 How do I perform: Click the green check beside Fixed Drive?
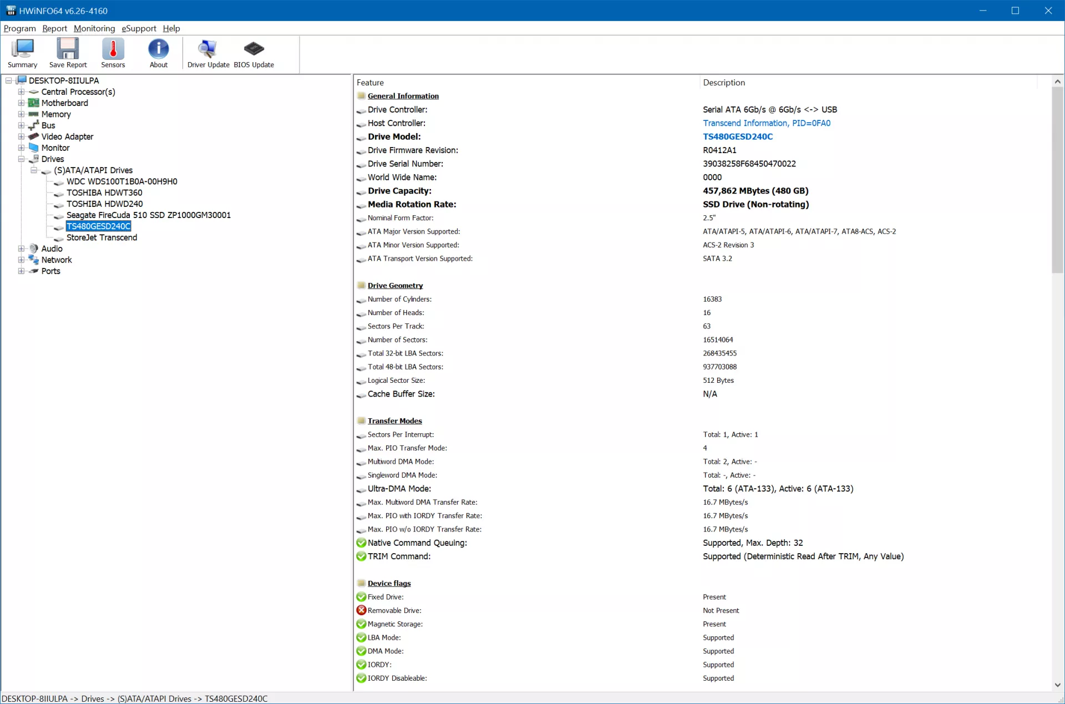362,597
